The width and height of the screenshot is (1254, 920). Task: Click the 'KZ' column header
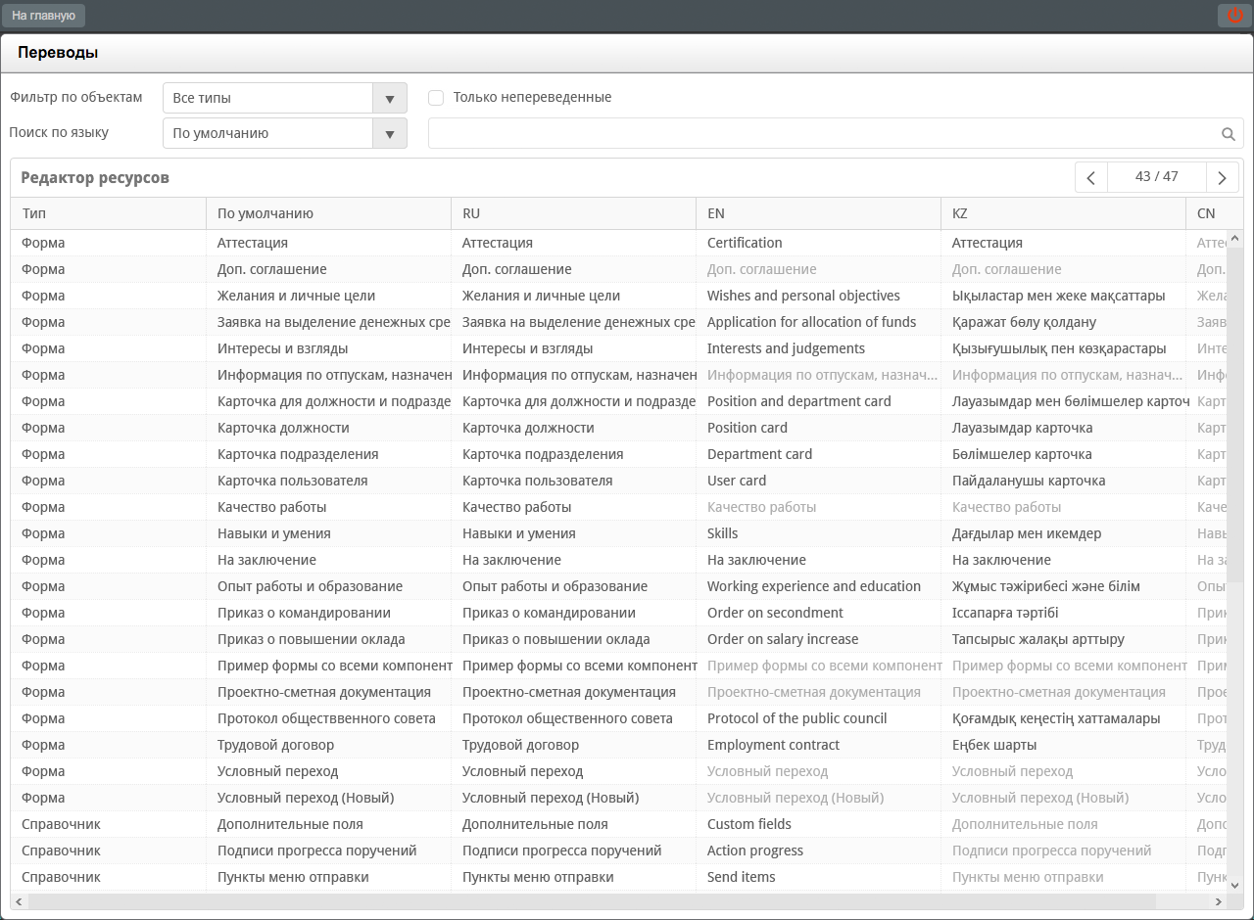tap(1064, 213)
